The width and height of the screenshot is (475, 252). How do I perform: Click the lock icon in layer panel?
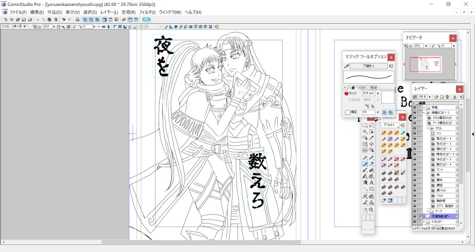[x=454, y=97]
